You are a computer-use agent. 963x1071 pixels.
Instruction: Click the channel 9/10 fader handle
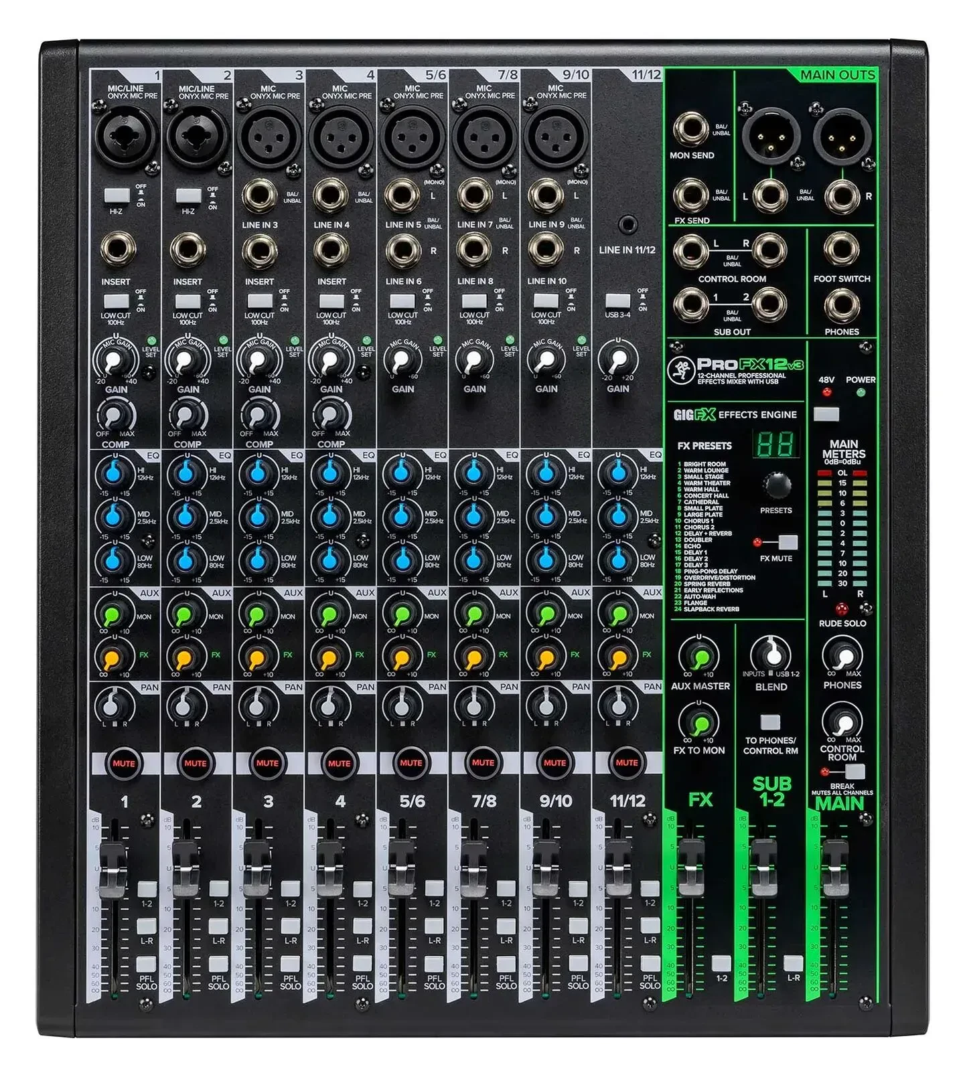click(545, 870)
